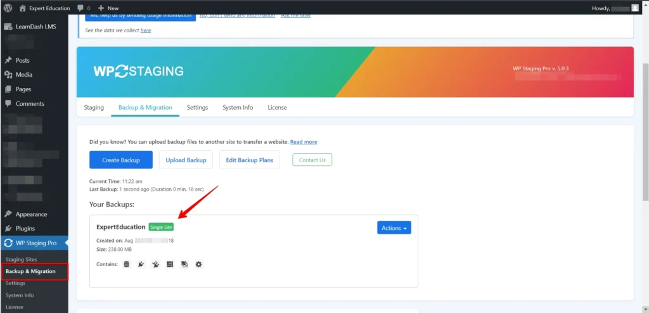Click the Posts pushpin icon
The width and height of the screenshot is (649, 313).
pyautogui.click(x=8, y=60)
